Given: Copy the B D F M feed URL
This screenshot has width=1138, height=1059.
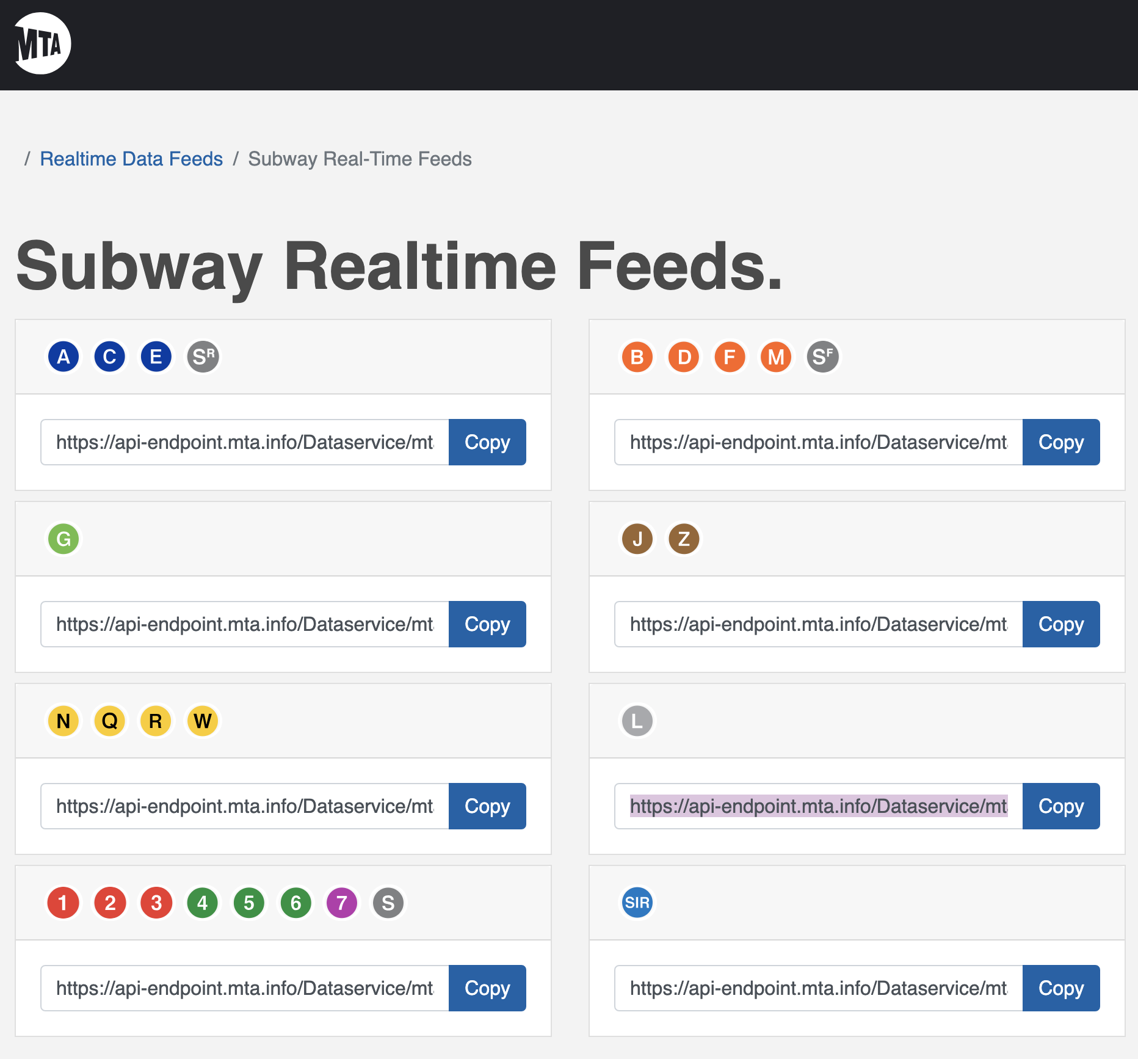Looking at the screenshot, I should click(x=1061, y=442).
